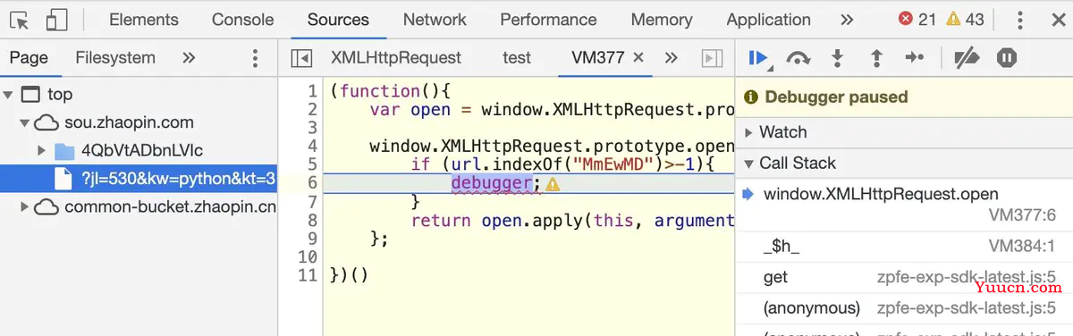Screen dimensions: 1073x336
Task: Activate the inspect element picker icon
Action: [20, 20]
